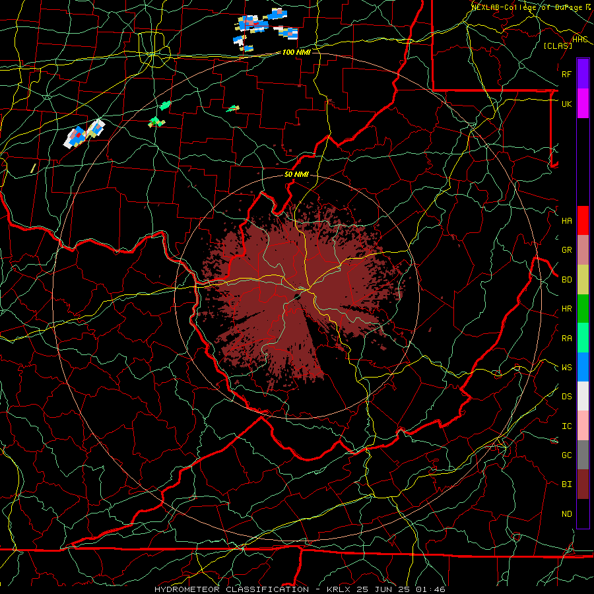Click the [CLAS] legend header
This screenshot has height=594, width=594.
557,46
